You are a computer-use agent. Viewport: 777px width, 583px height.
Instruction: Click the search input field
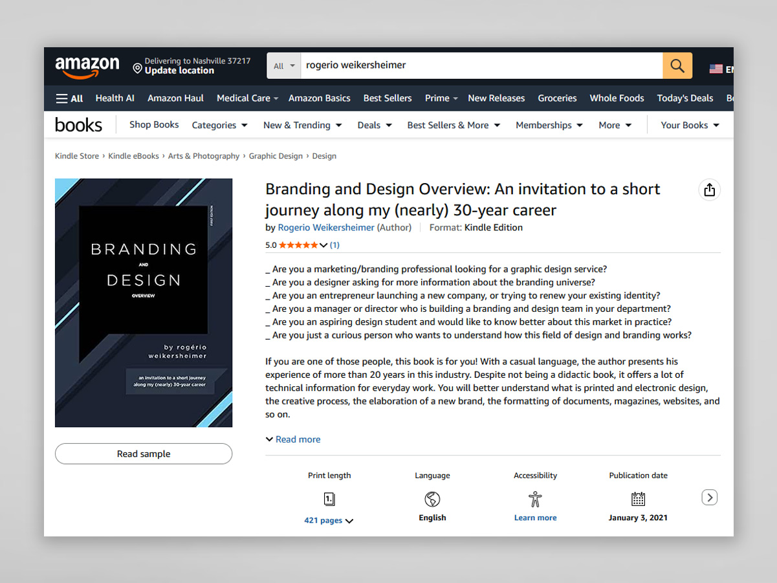481,65
